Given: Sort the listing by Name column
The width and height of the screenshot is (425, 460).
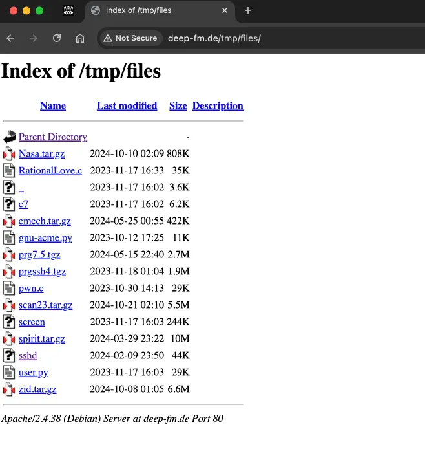Looking at the screenshot, I should [52, 106].
